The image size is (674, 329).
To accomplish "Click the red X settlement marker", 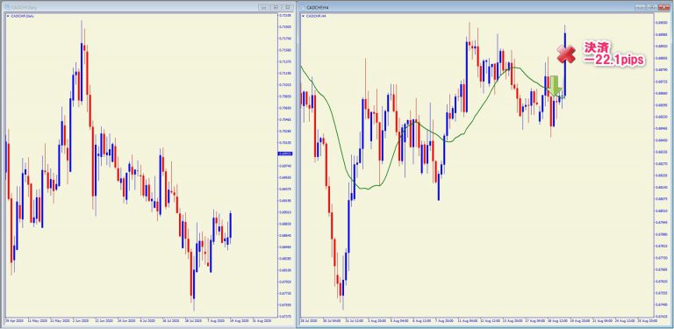I will coord(566,54).
